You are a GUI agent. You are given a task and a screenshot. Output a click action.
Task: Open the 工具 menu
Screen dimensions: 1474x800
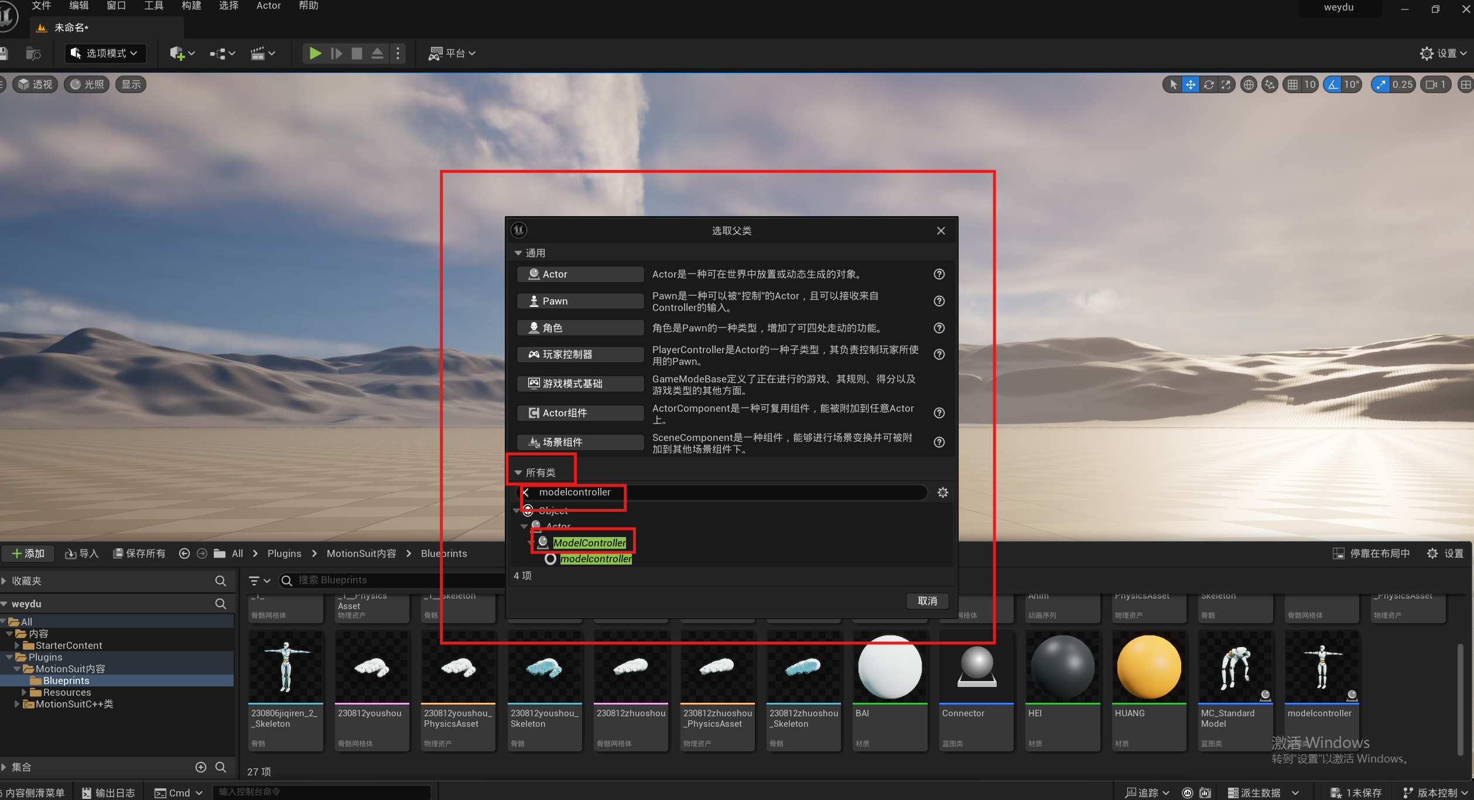pyautogui.click(x=153, y=6)
